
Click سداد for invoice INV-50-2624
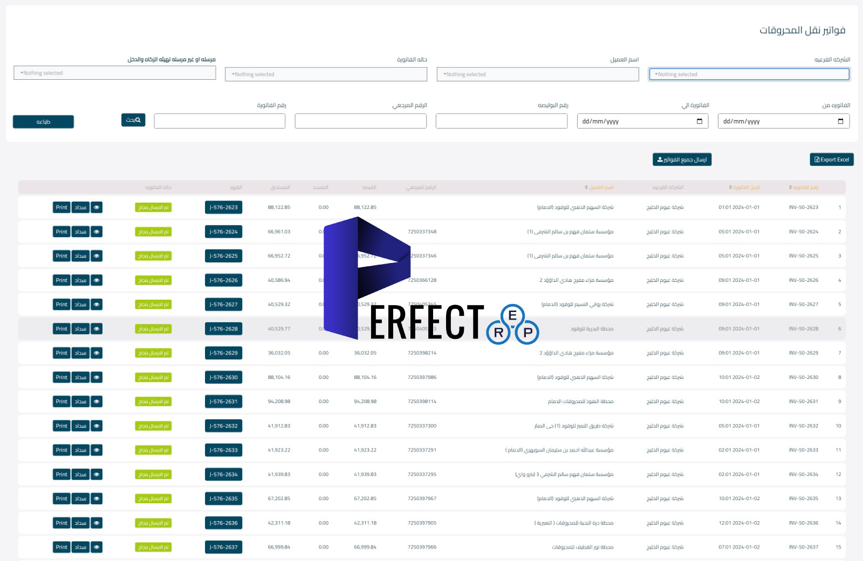[80, 232]
